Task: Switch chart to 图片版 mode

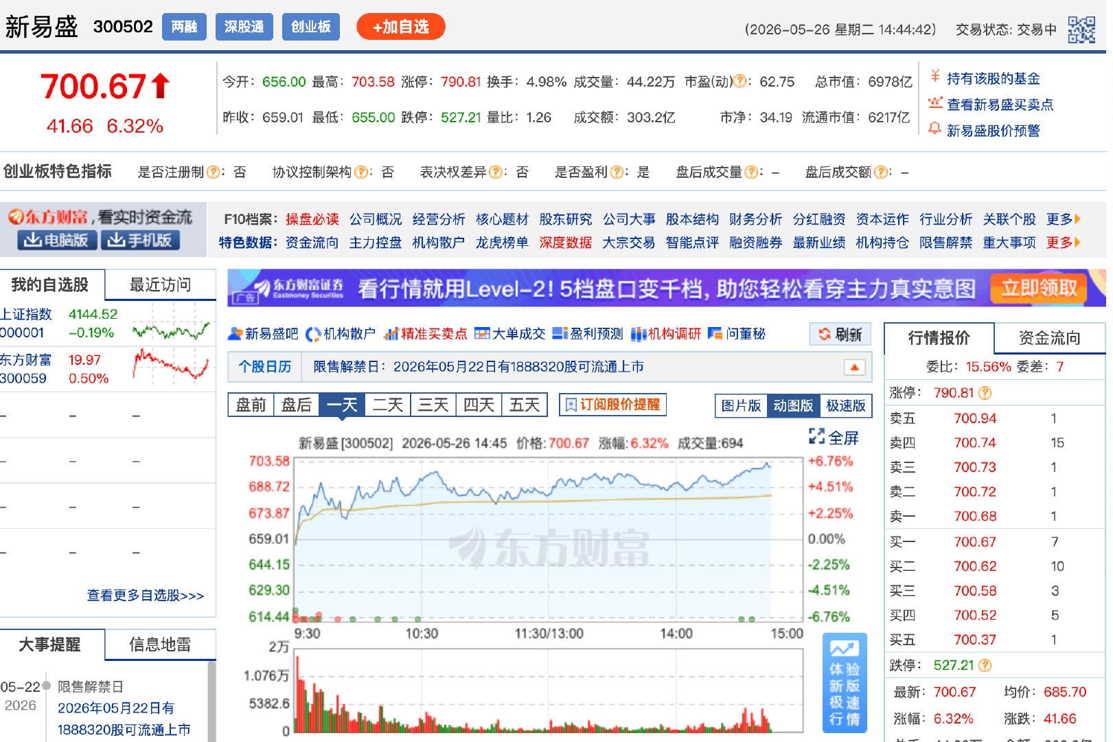Action: tap(741, 406)
